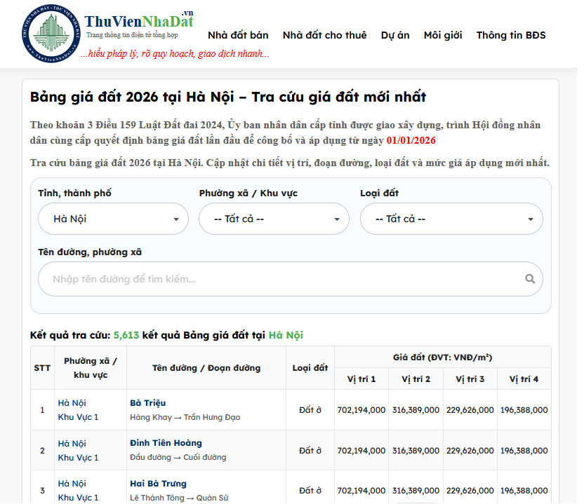Go to the Dự án menu item
The width and height of the screenshot is (584, 504).
click(395, 35)
